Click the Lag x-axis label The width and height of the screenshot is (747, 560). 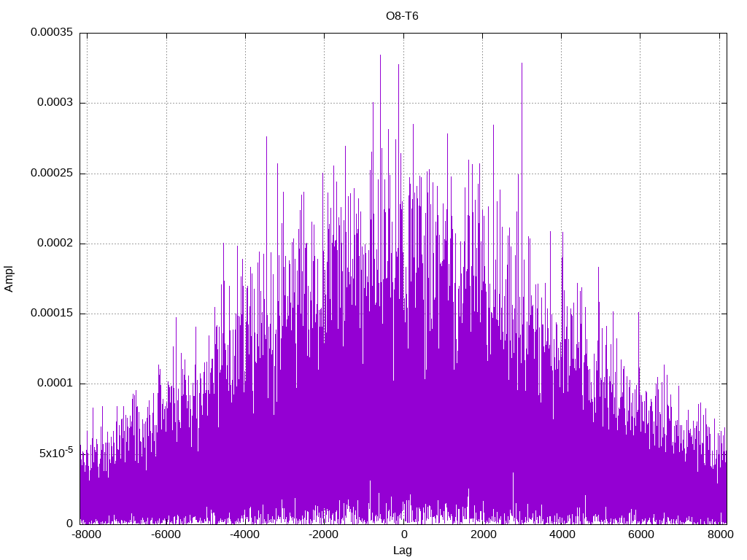click(x=402, y=550)
